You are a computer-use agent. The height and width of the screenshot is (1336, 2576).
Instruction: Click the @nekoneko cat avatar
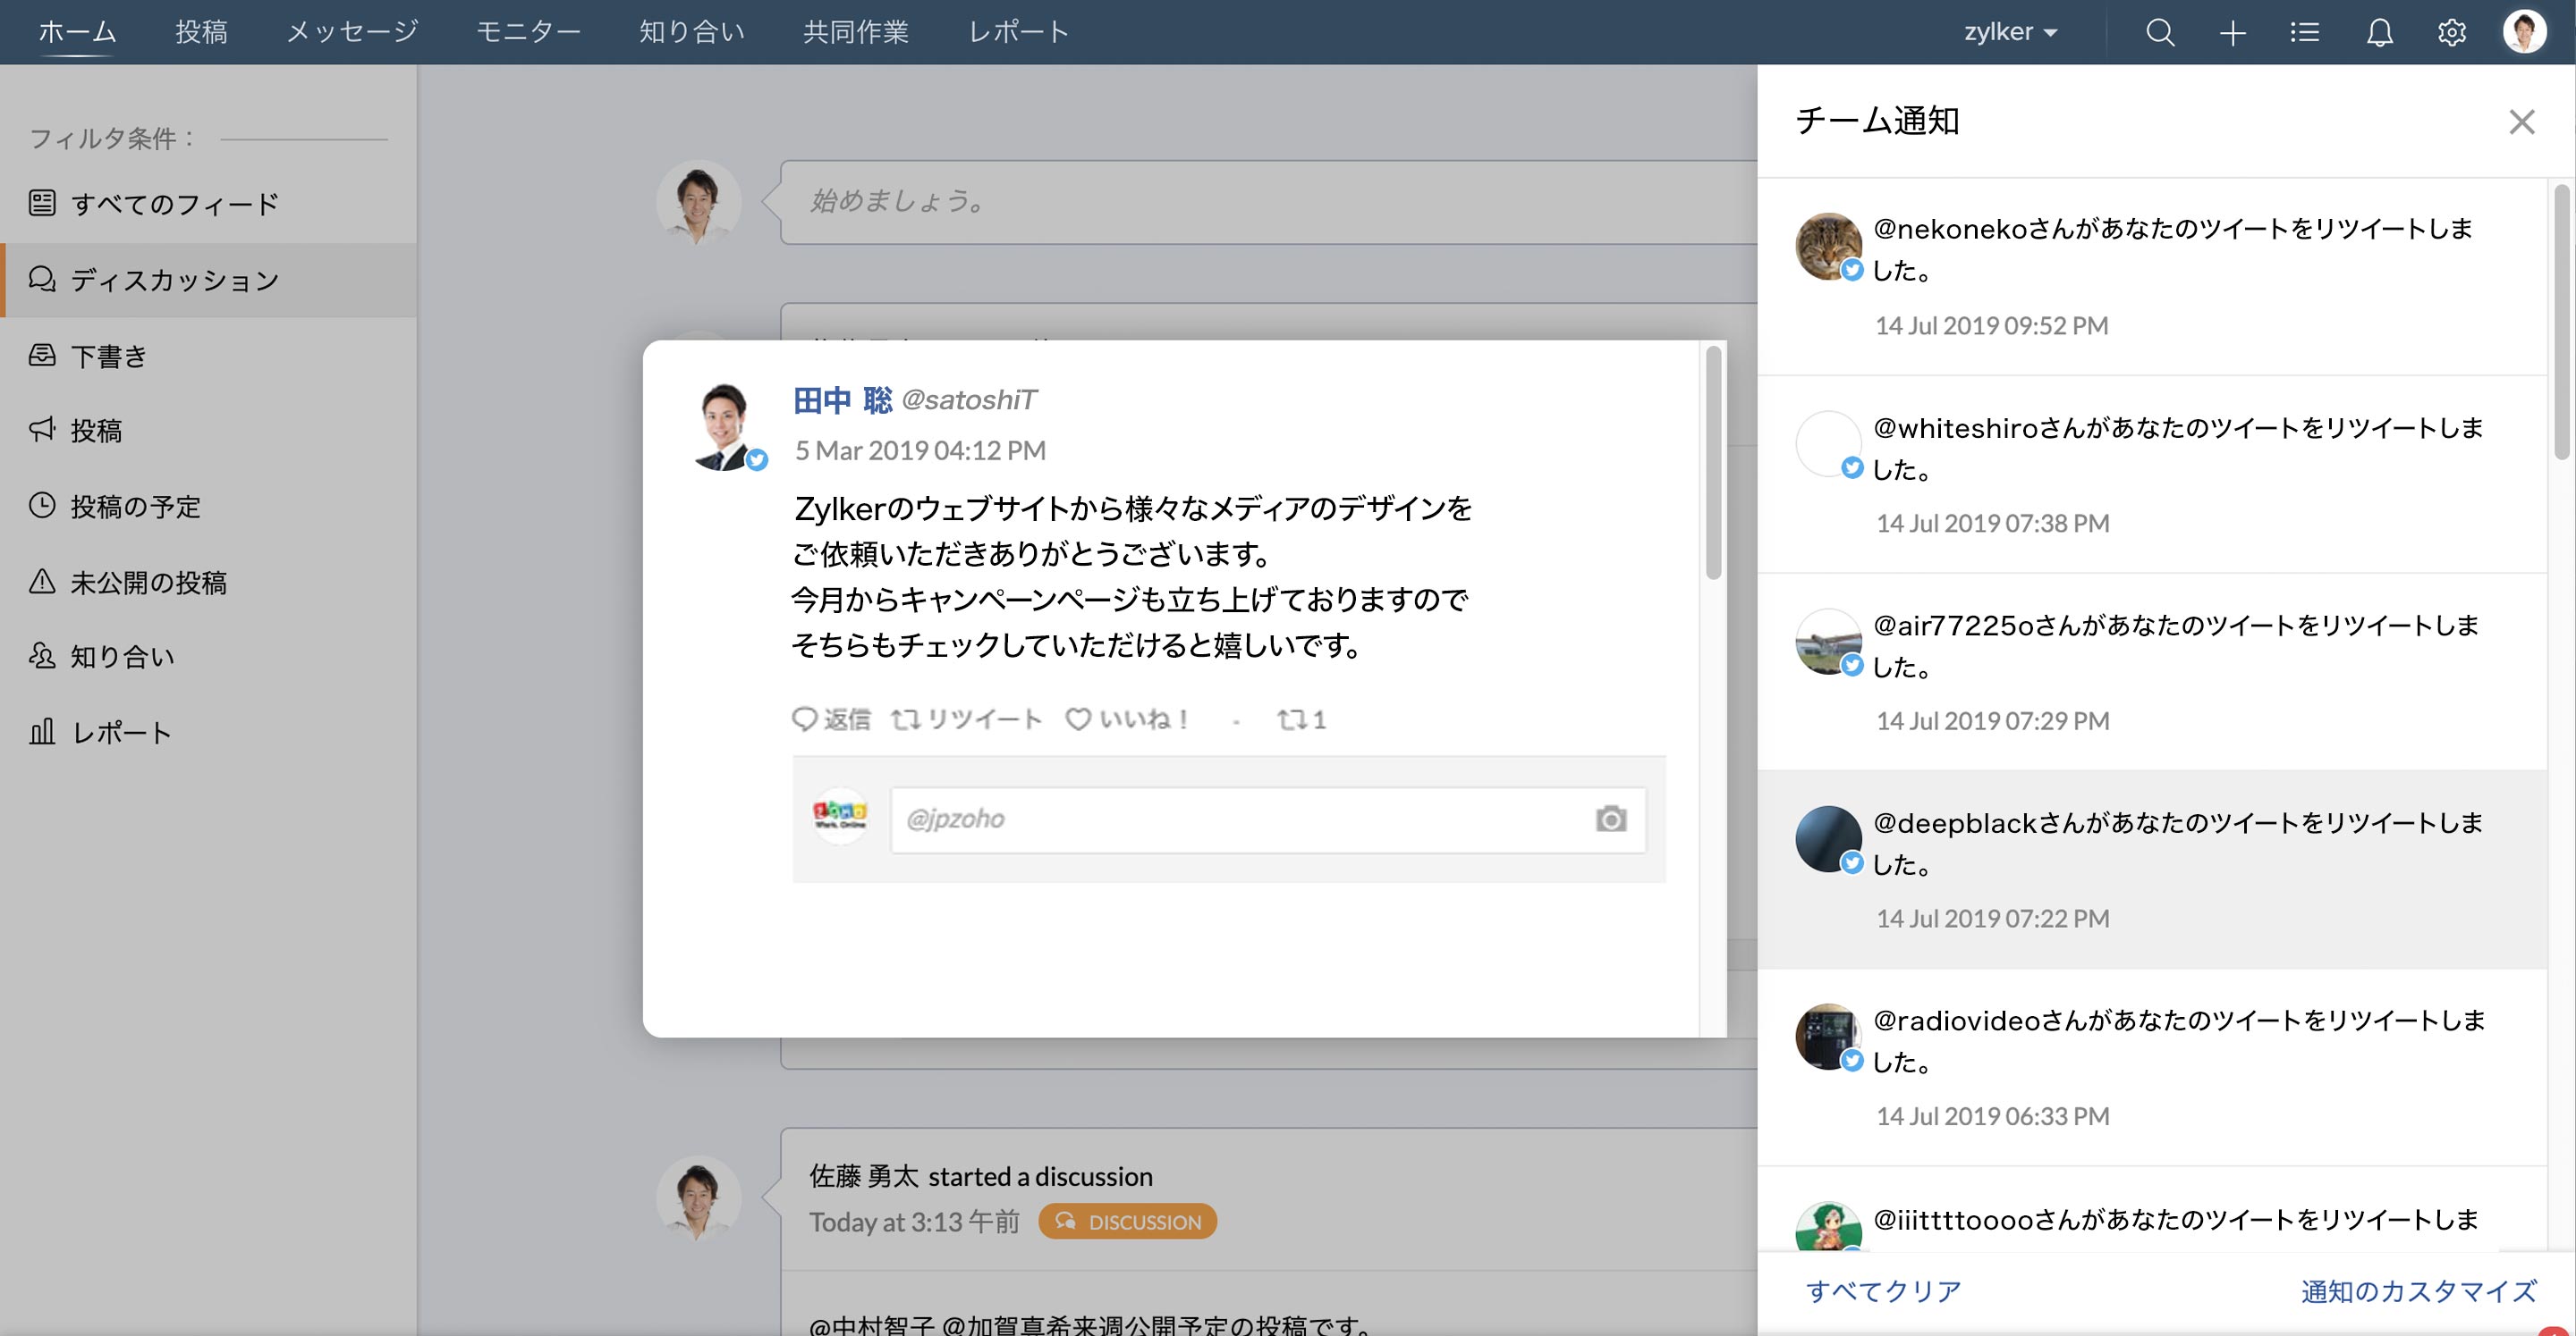click(1828, 246)
